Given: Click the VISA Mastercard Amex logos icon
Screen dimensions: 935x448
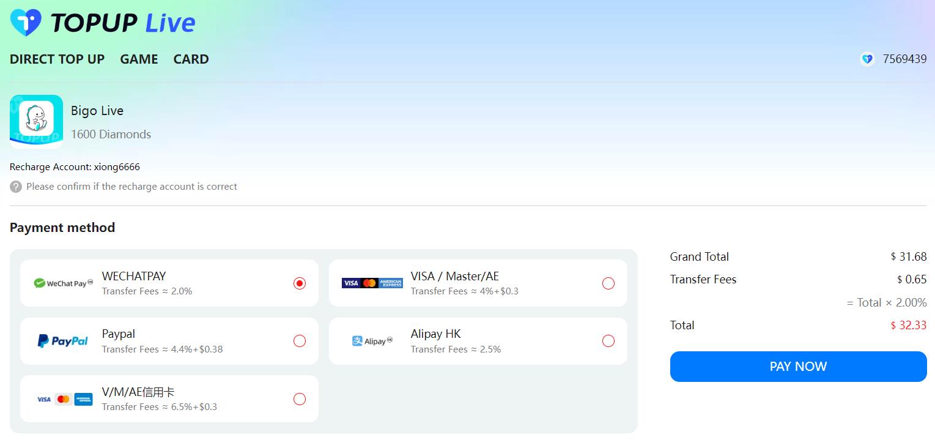Looking at the screenshot, I should [372, 283].
